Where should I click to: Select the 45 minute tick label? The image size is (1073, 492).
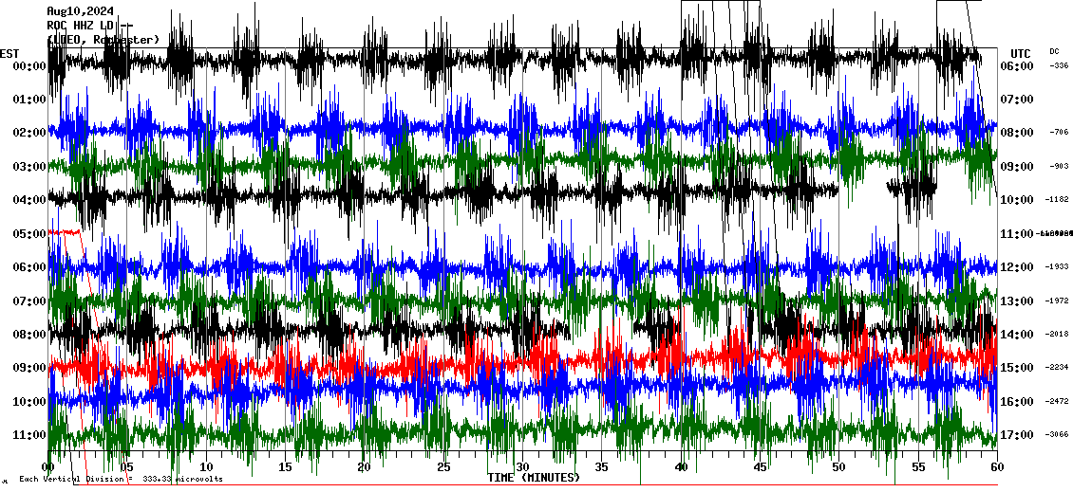[760, 467]
